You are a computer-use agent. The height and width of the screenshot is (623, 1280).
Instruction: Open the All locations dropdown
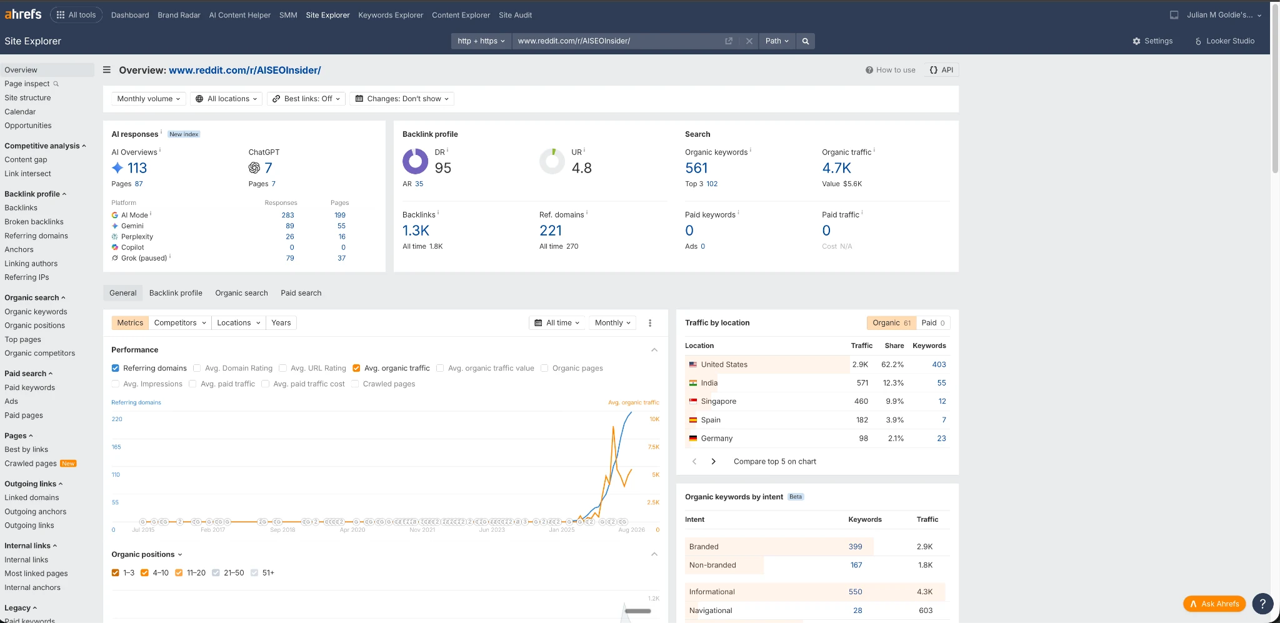[x=226, y=99]
